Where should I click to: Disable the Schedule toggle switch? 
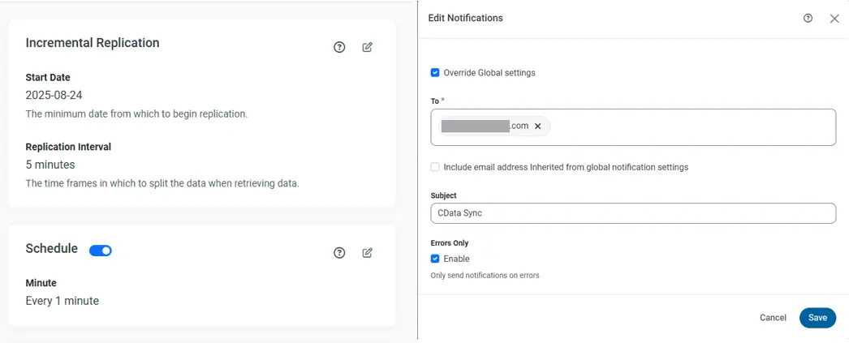(x=101, y=251)
